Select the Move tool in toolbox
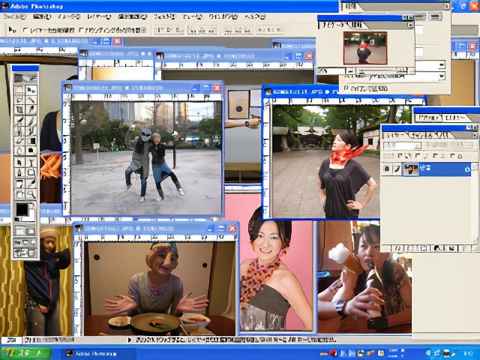The image size is (480, 360). [x=31, y=90]
